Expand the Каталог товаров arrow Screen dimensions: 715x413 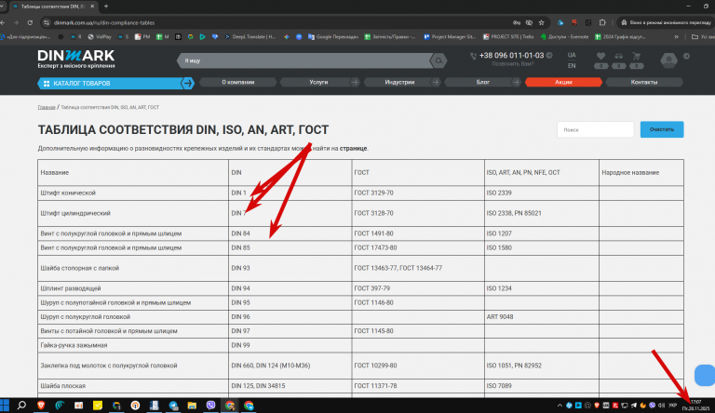click(187, 83)
